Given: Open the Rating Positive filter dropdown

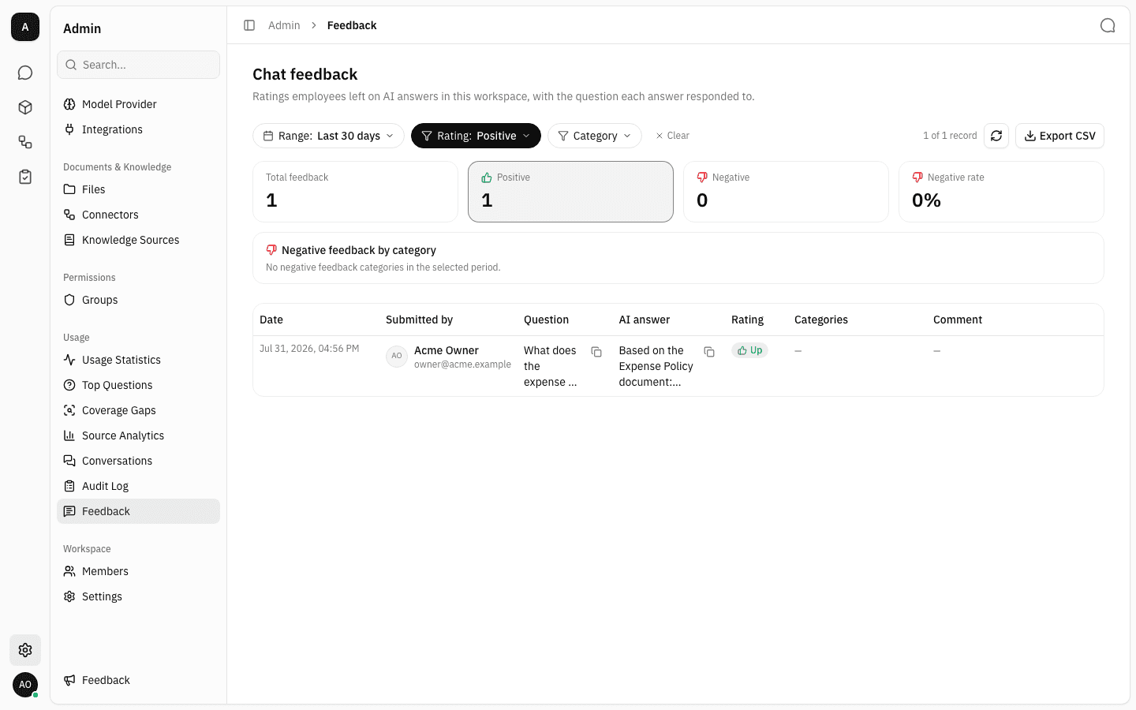Looking at the screenshot, I should 476,136.
